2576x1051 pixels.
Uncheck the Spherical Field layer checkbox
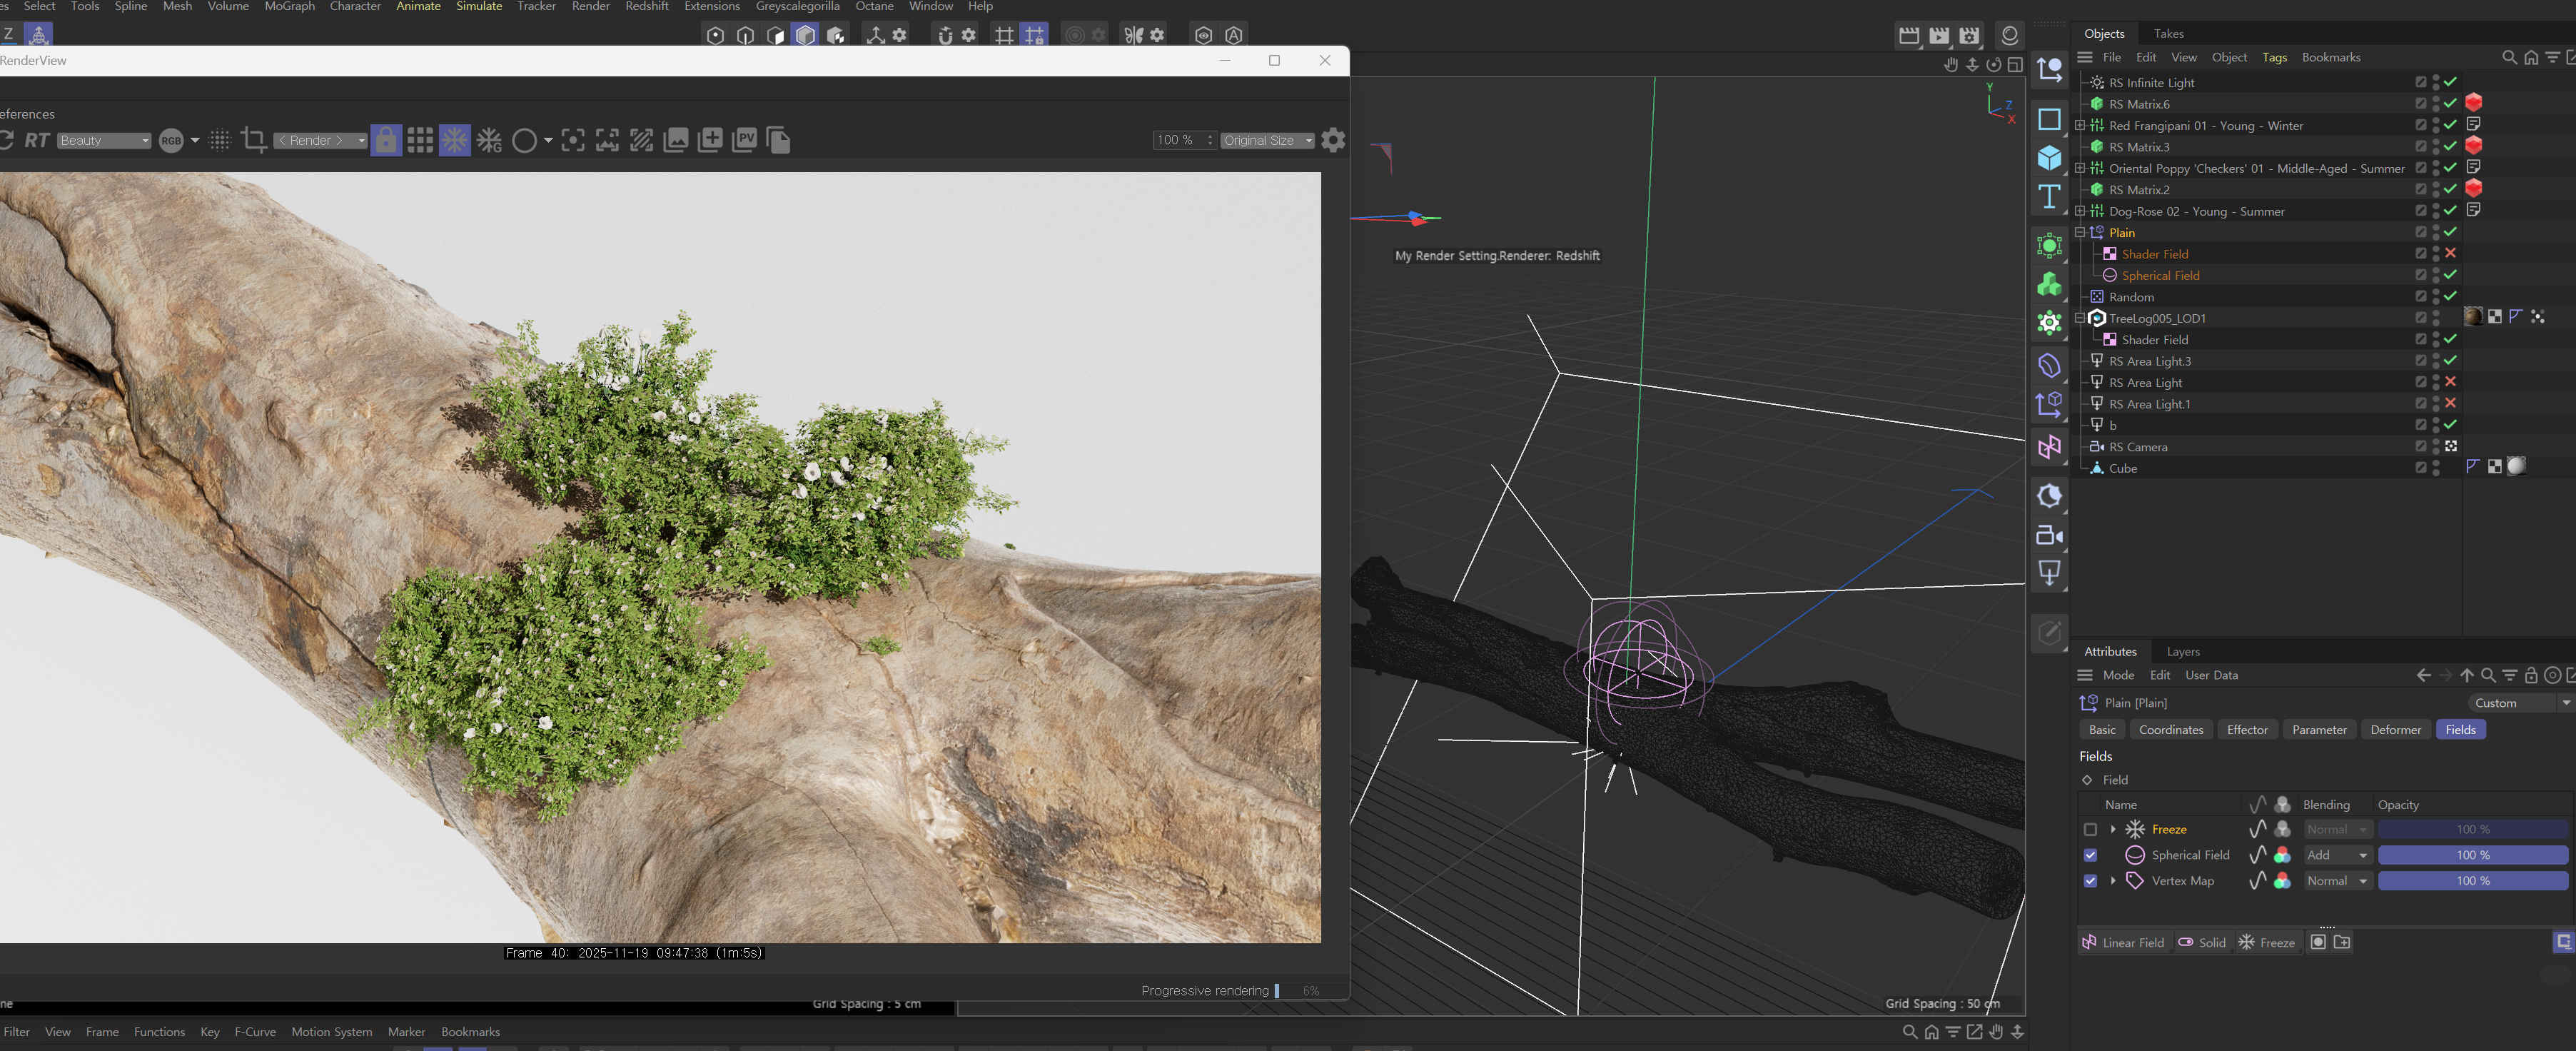(x=2090, y=855)
